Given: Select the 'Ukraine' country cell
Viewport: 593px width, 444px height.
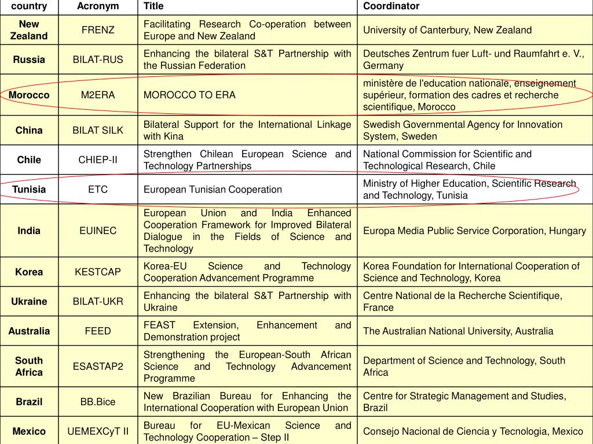Looking at the screenshot, I should click(x=29, y=301).
